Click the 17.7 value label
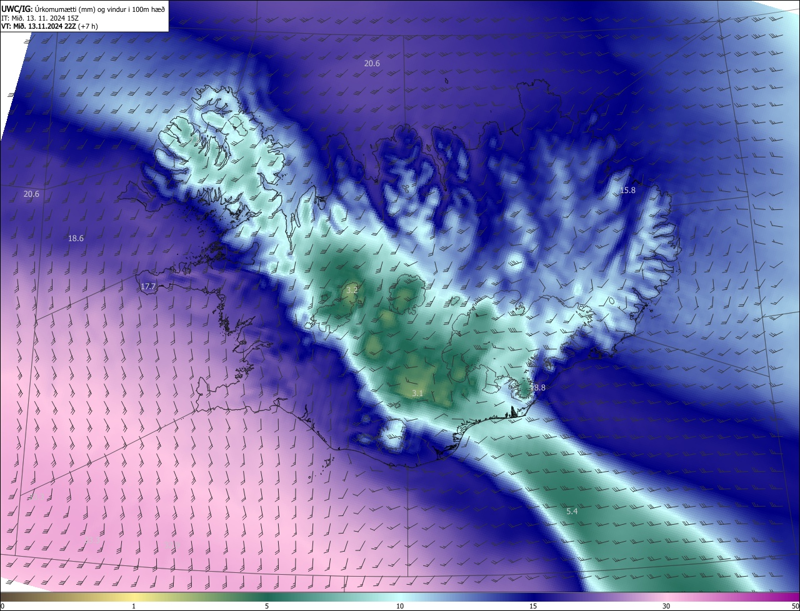The height and width of the screenshot is (611, 800). tap(148, 286)
